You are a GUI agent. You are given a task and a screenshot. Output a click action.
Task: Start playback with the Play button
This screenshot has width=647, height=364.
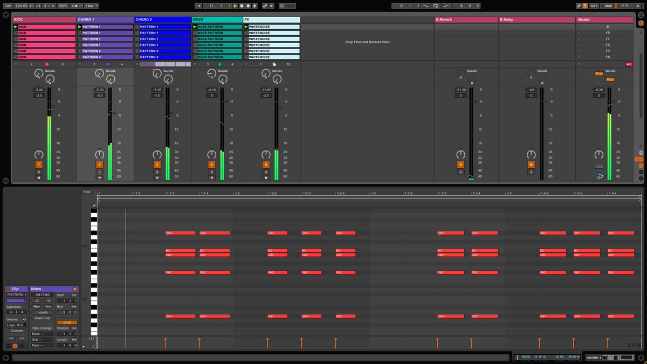click(x=235, y=5)
